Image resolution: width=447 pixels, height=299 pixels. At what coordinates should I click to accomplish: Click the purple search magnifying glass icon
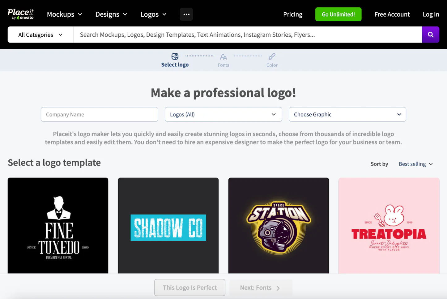(x=431, y=35)
